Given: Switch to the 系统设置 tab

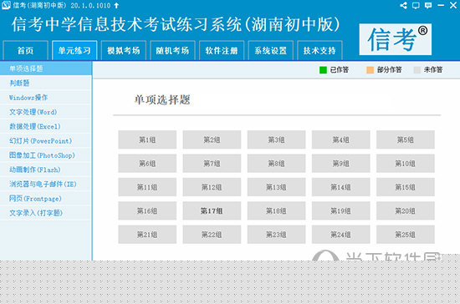Looking at the screenshot, I should (270, 50).
